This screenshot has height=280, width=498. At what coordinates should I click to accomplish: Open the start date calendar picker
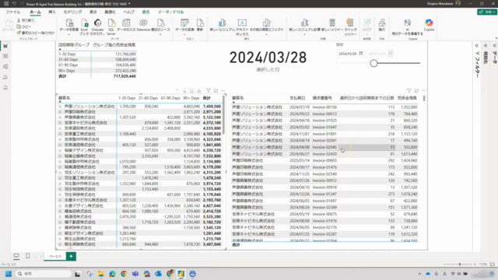[361, 54]
